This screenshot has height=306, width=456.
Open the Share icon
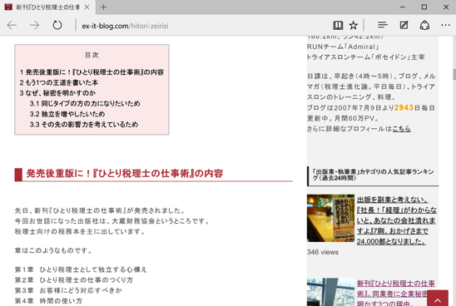coord(424,25)
